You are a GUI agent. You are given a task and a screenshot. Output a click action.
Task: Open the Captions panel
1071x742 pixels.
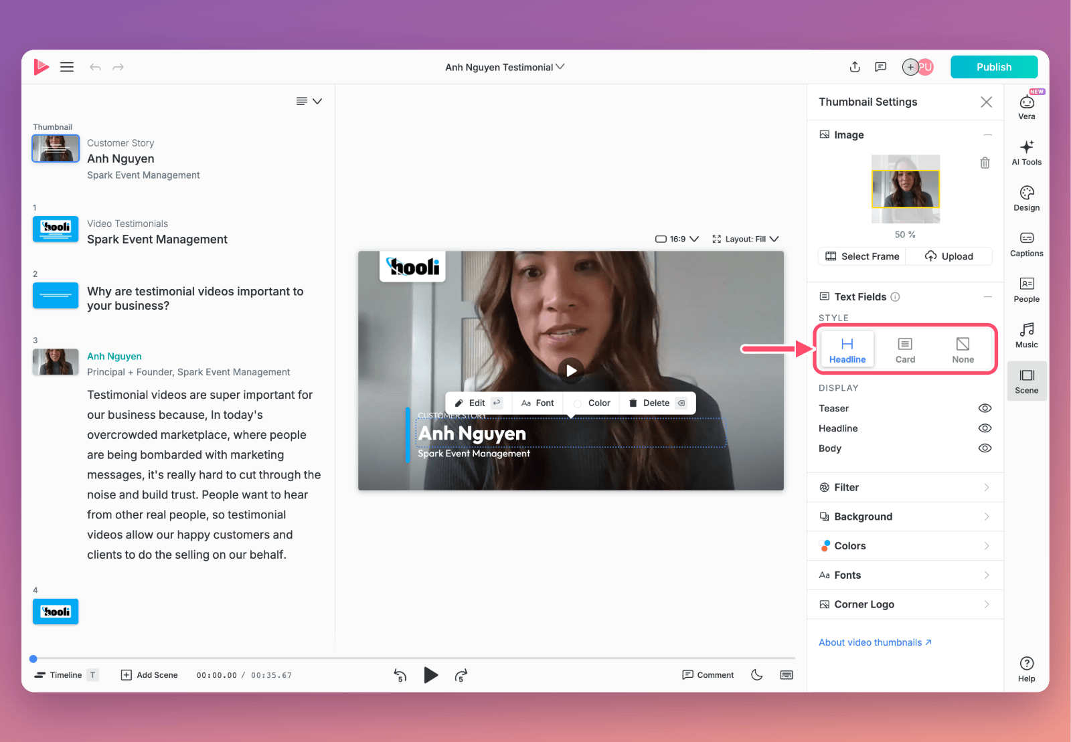click(1027, 244)
